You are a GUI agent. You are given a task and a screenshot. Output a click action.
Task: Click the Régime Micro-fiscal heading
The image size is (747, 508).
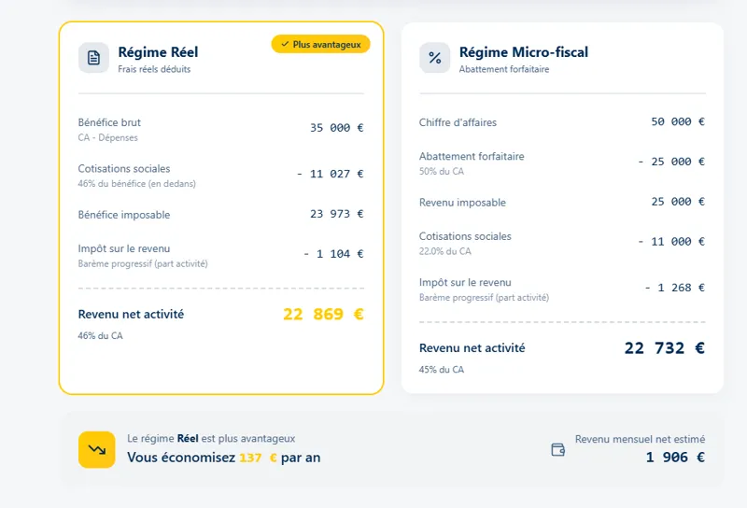(523, 52)
